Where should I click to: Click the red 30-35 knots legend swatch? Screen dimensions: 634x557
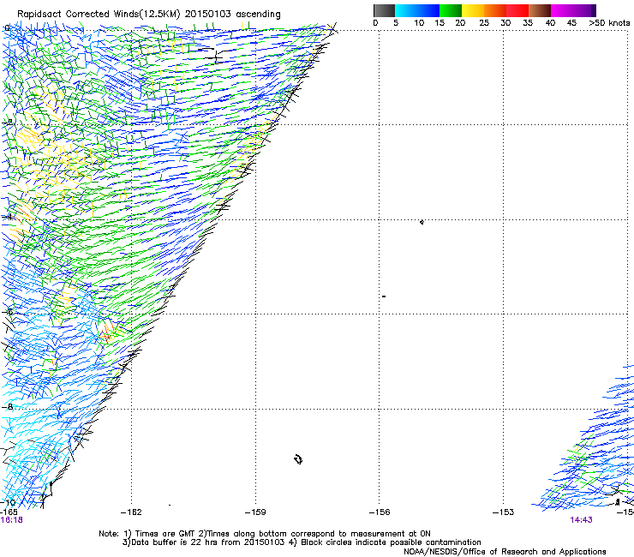tap(517, 10)
